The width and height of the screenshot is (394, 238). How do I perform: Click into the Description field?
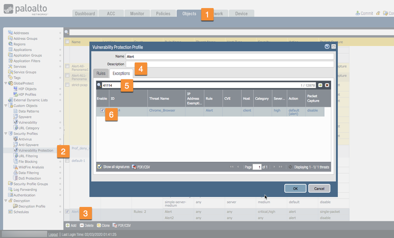(230, 64)
